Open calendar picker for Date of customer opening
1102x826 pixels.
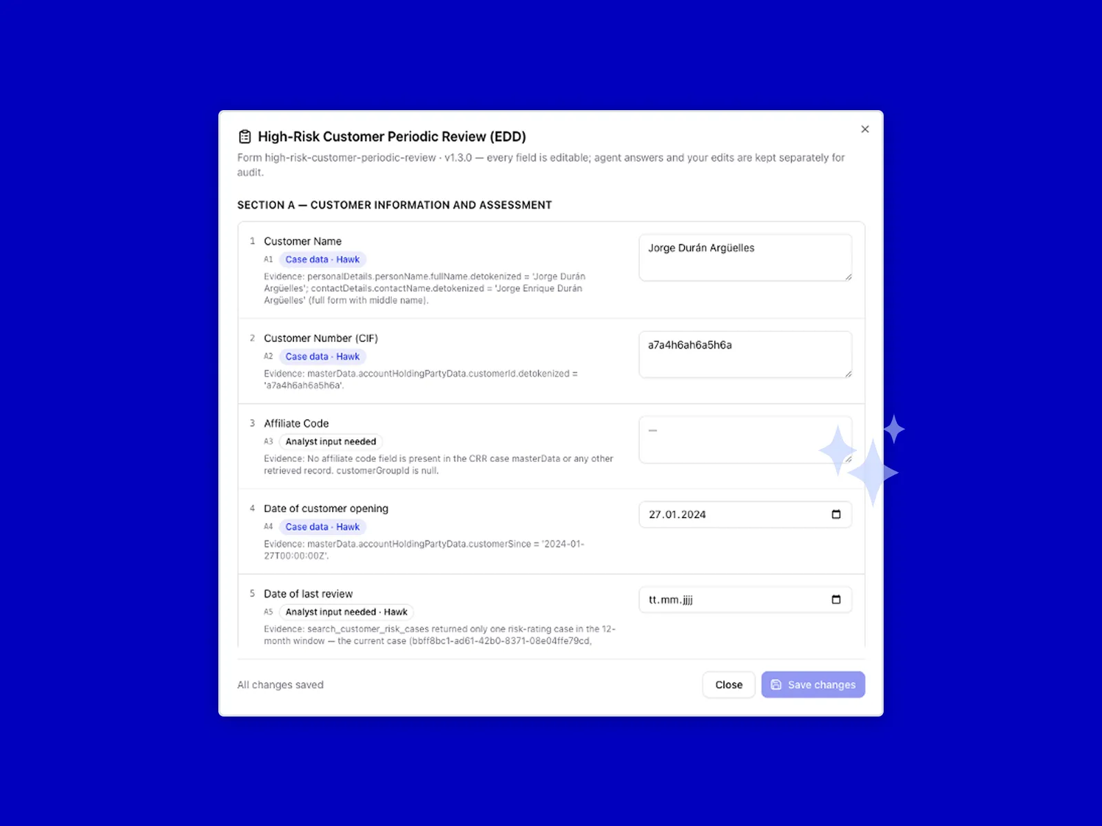(836, 514)
